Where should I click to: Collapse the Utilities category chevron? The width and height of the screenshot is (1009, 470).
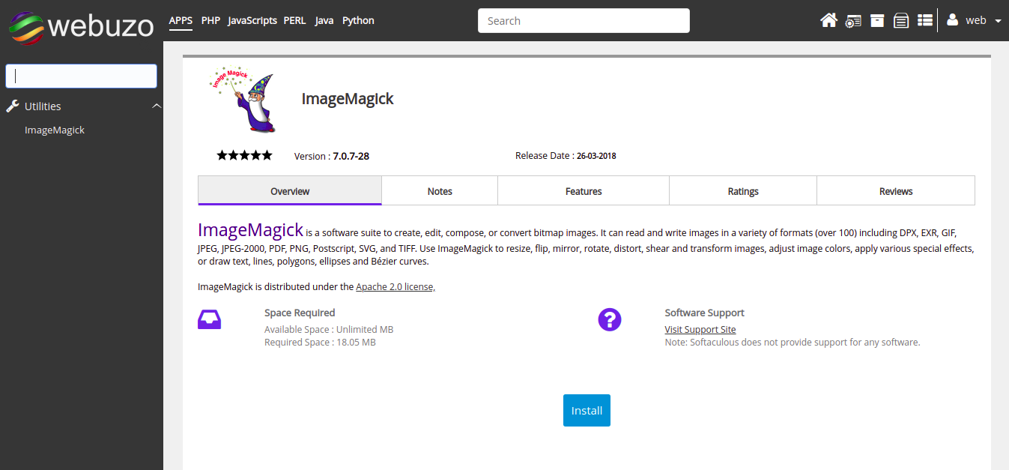tap(157, 106)
